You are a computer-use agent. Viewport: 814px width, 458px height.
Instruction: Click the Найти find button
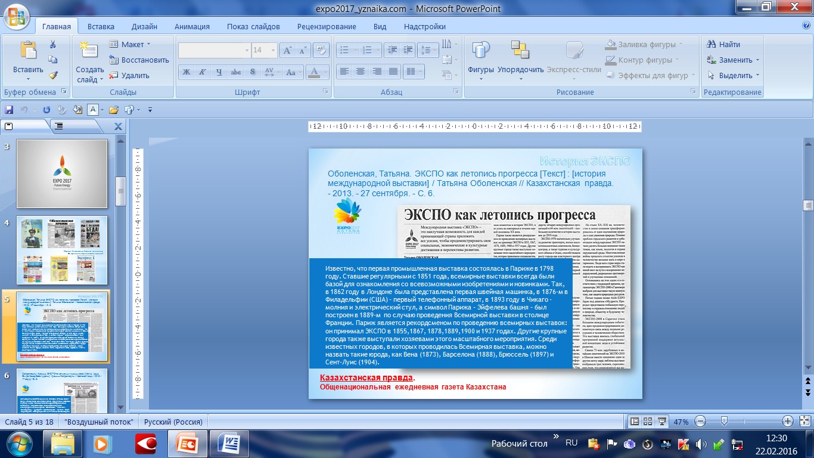pyautogui.click(x=723, y=44)
